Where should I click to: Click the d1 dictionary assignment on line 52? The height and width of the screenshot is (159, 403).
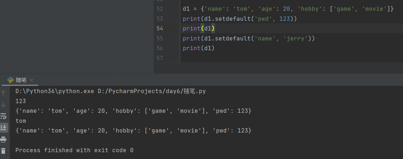288,9
